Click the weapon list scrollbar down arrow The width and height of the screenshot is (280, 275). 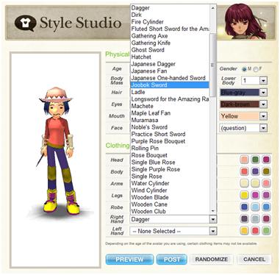click(x=213, y=211)
